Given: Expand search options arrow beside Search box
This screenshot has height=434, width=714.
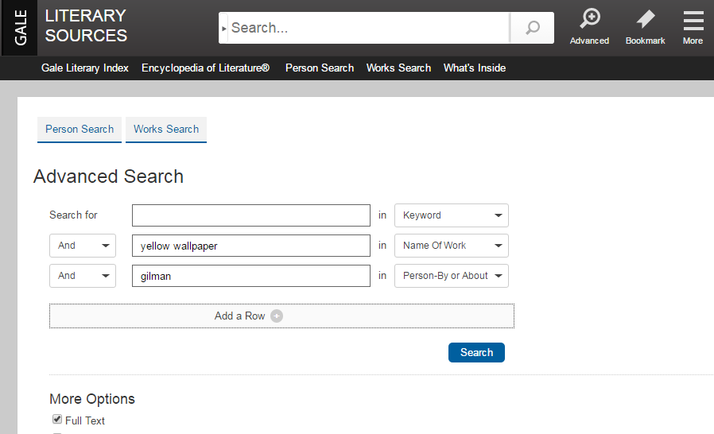Looking at the screenshot, I should 223,29.
